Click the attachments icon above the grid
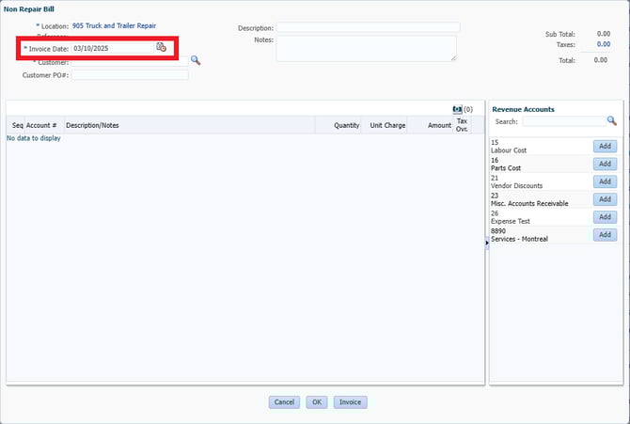 pos(457,109)
